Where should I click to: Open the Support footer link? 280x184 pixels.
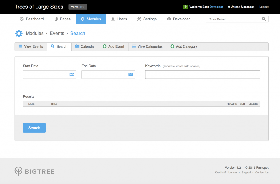pos(246,173)
